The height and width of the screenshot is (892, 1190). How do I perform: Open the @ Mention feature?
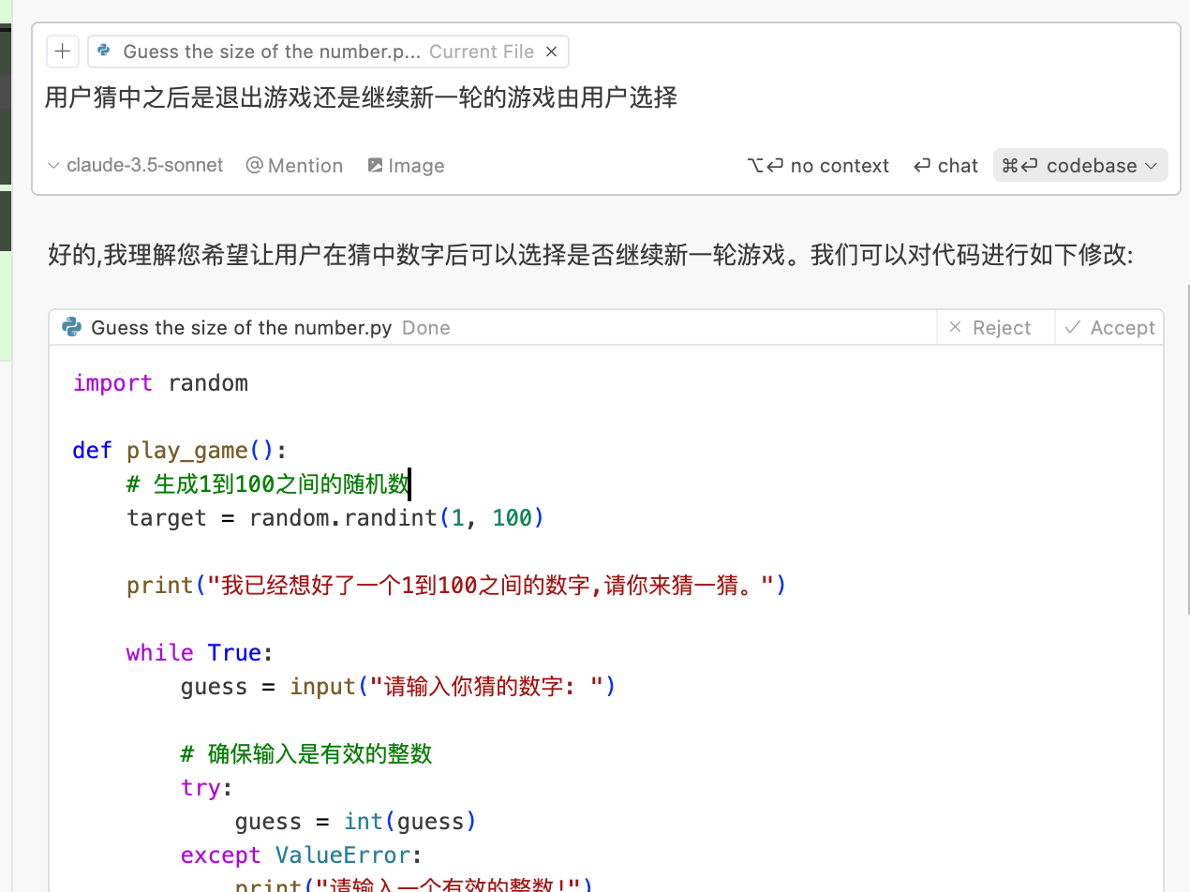coord(293,165)
